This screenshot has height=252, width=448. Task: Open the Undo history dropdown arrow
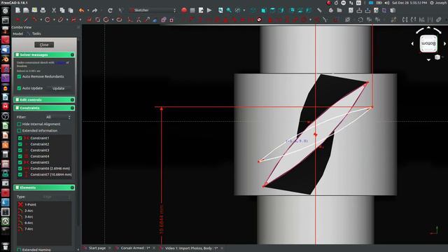coord(88,10)
